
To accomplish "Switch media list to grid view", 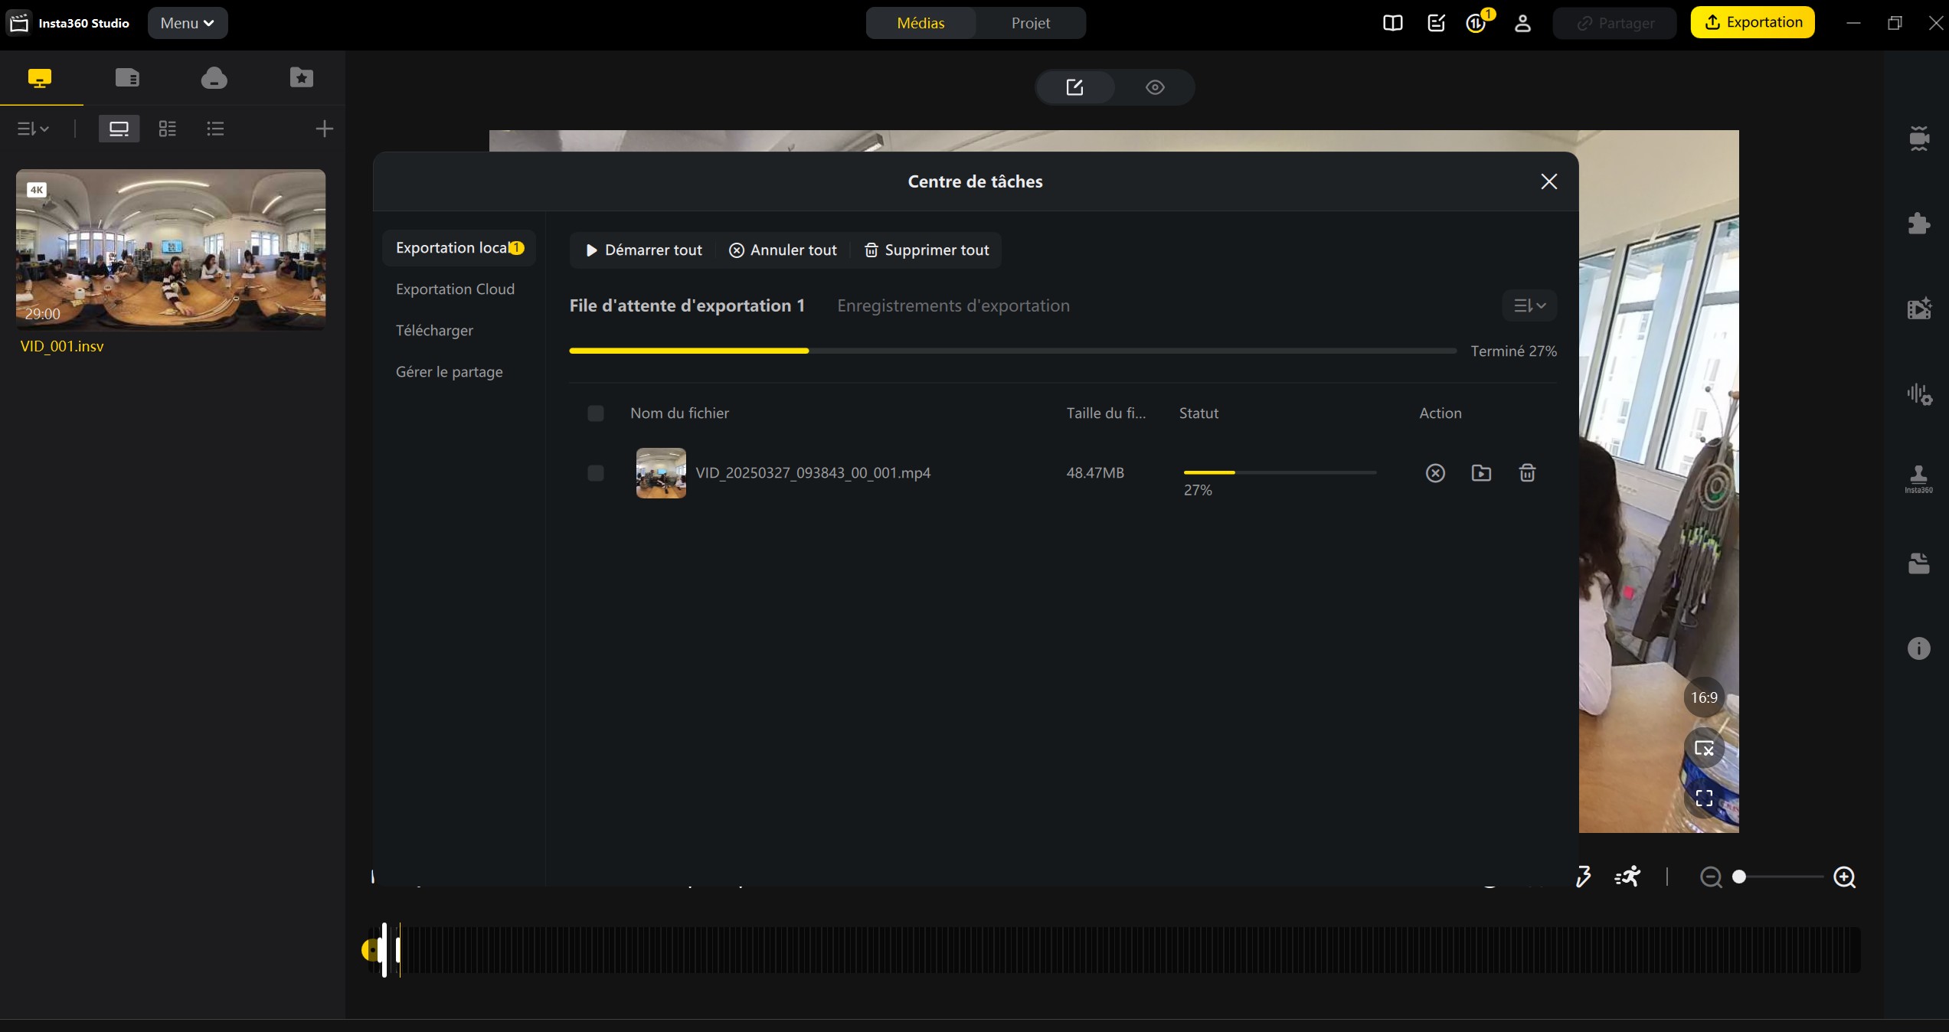I will [167, 129].
